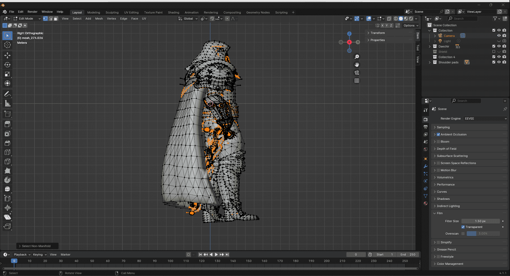Click the Overscan percentage slider
The width and height of the screenshot is (510, 276).
483,234
